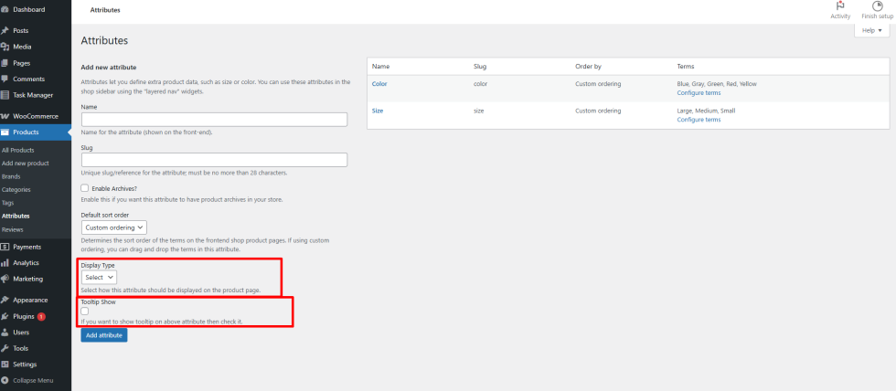This screenshot has height=391, width=896.
Task: Click the Collapse Menu arrow icon
Action: (x=5, y=380)
